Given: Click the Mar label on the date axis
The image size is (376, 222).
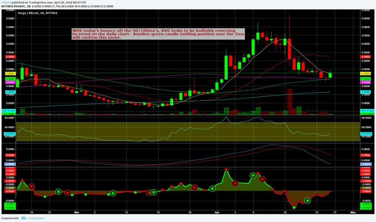Looking at the screenshot, I should click(77, 212).
